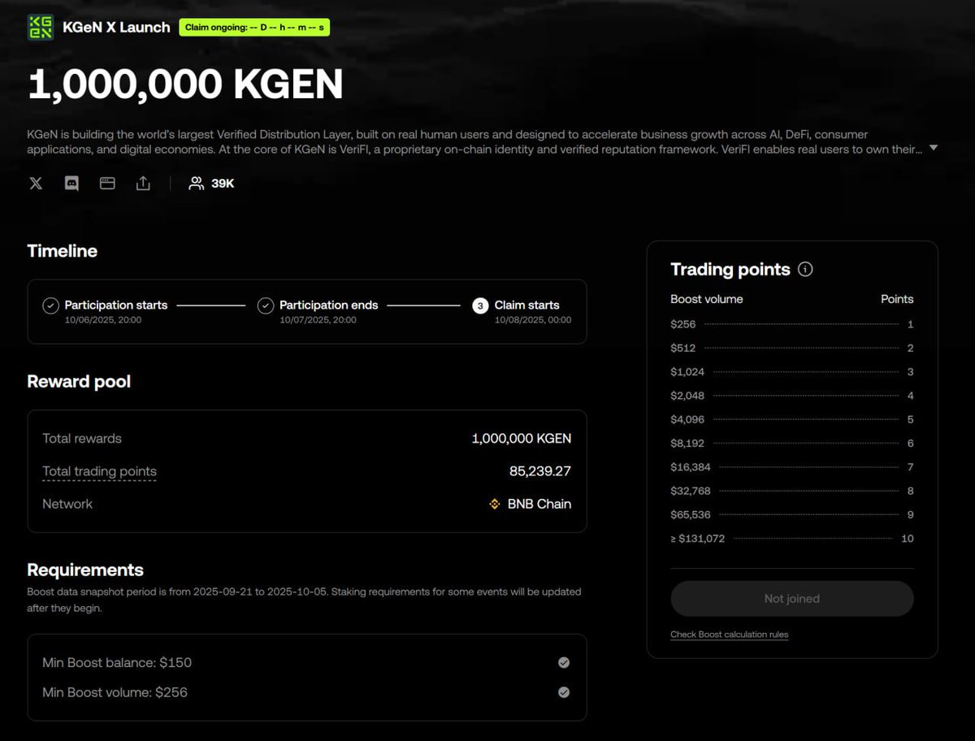
Task: Click the Boost volume column header
Action: pos(707,299)
